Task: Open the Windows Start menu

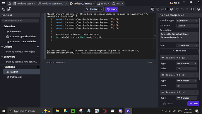Action: (4, 111)
